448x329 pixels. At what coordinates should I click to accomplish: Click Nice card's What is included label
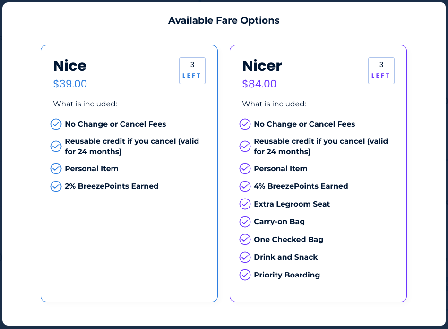85,104
